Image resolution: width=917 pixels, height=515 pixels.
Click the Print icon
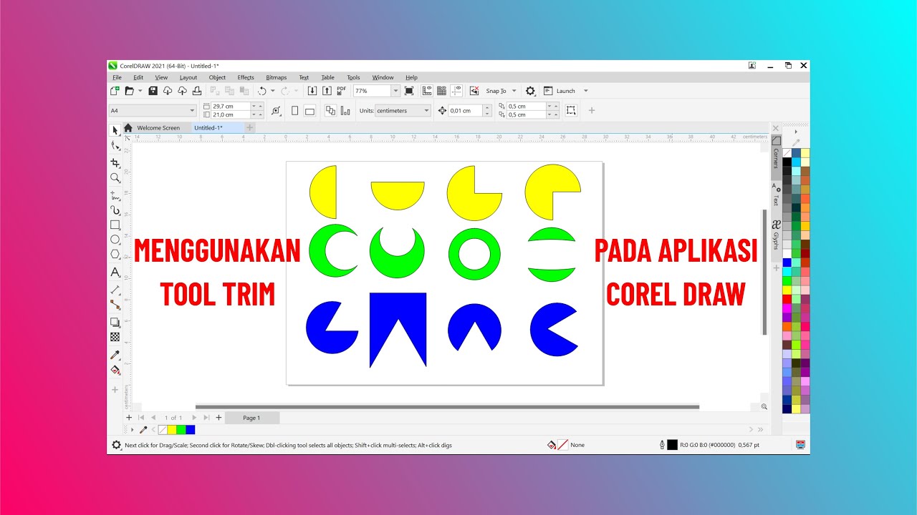click(196, 91)
